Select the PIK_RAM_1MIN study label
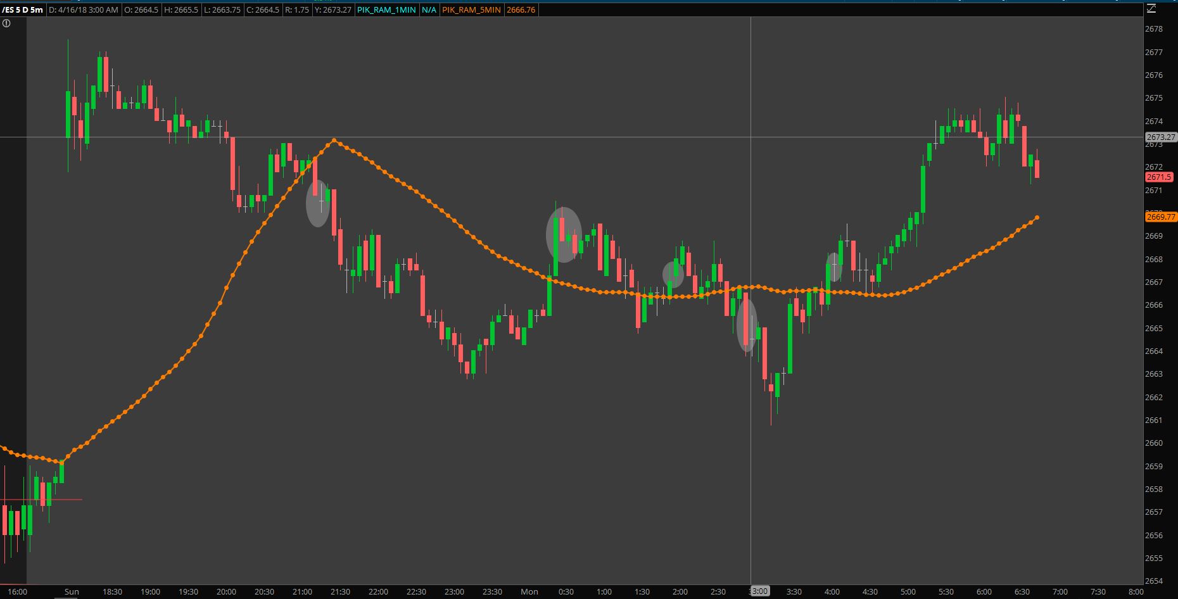 [x=386, y=10]
